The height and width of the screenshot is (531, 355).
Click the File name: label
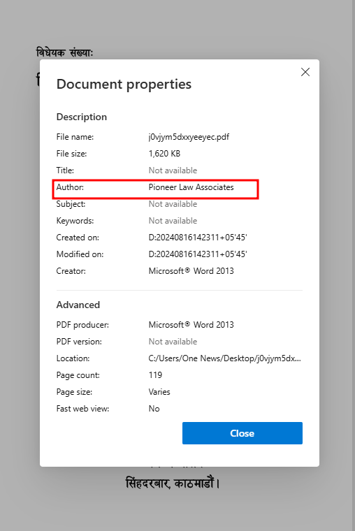pos(75,137)
